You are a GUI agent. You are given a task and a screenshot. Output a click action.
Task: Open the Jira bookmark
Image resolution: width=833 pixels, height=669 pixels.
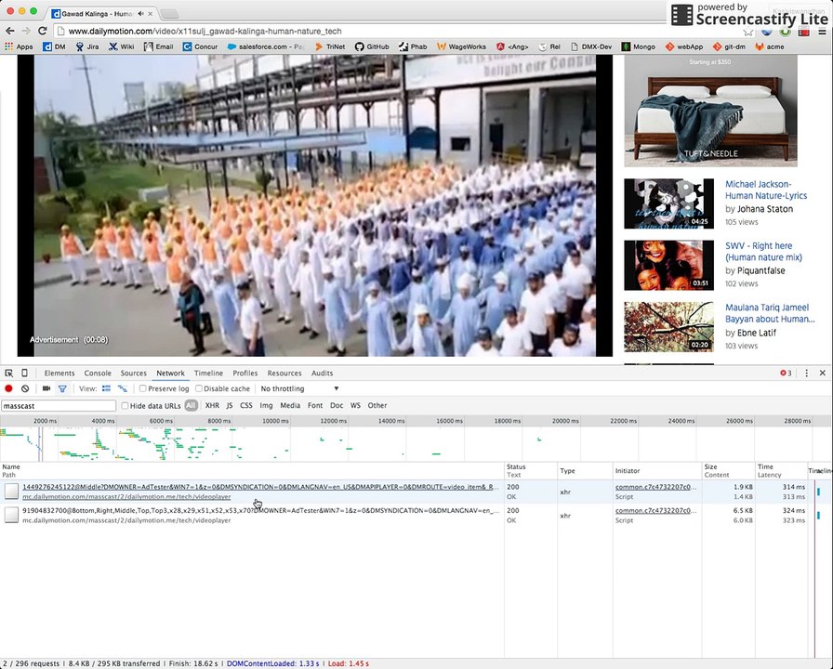pos(87,46)
